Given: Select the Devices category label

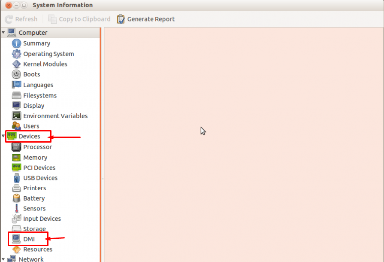Looking at the screenshot, I should (29, 136).
